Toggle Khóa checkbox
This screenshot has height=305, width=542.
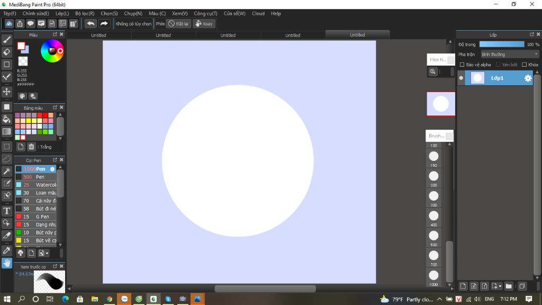coord(525,65)
